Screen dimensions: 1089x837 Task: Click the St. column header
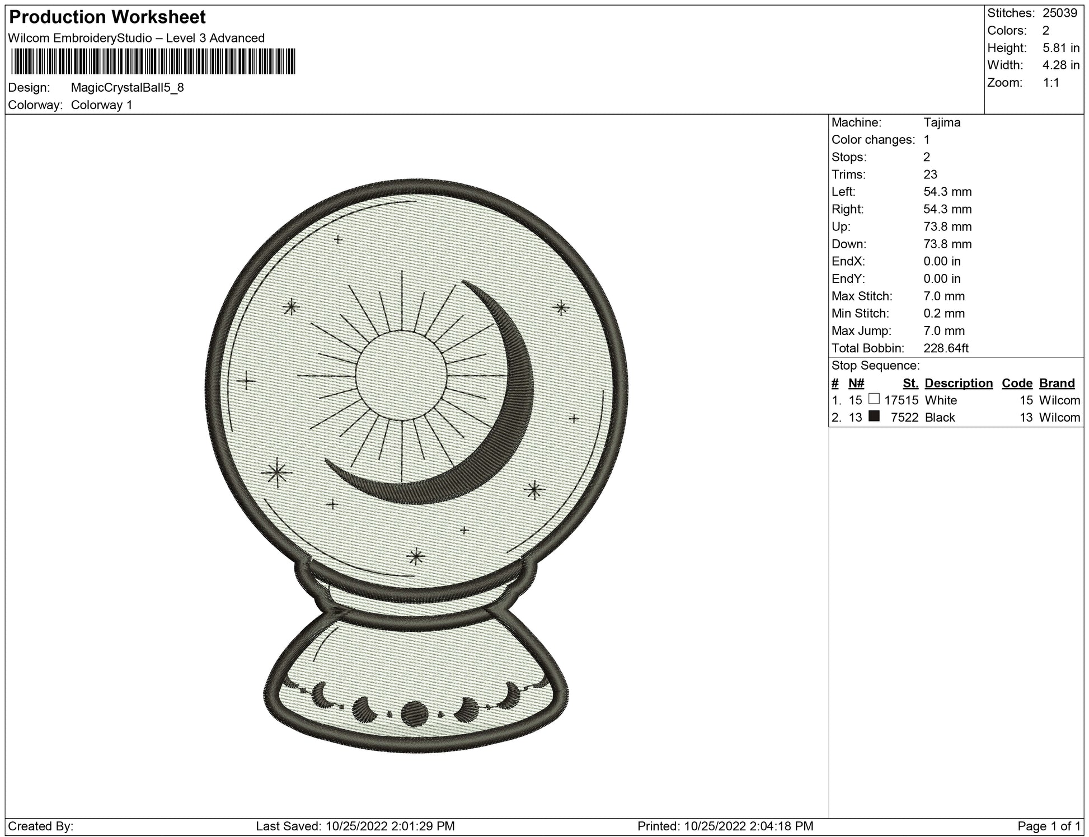pyautogui.click(x=910, y=383)
